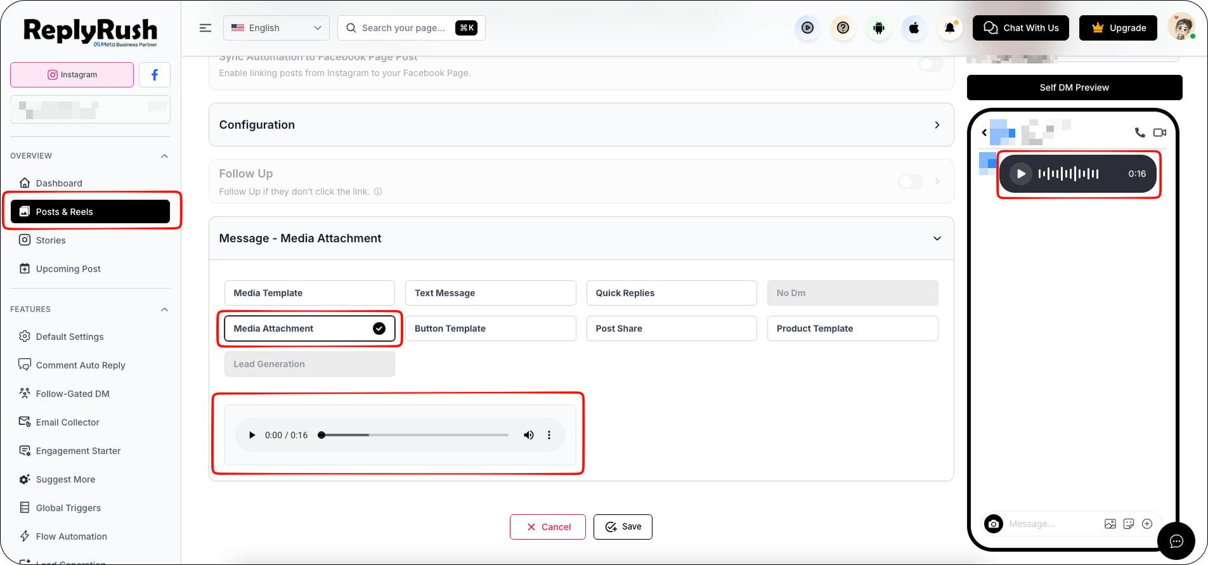Image resolution: width=1208 pixels, height=565 pixels.
Task: Select the Media Attachment option
Action: 309,328
